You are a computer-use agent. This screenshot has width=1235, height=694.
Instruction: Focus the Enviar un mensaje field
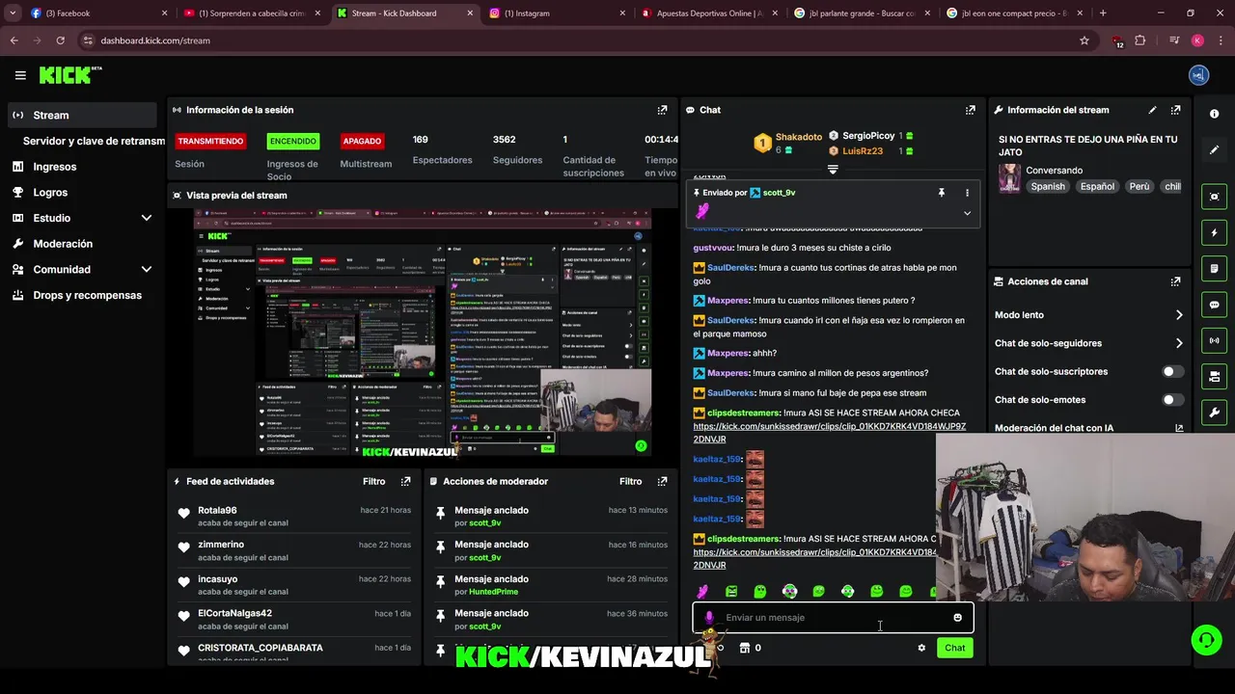click(834, 618)
